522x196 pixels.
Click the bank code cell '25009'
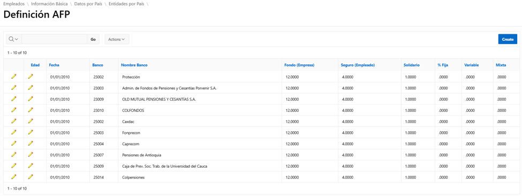click(99, 166)
